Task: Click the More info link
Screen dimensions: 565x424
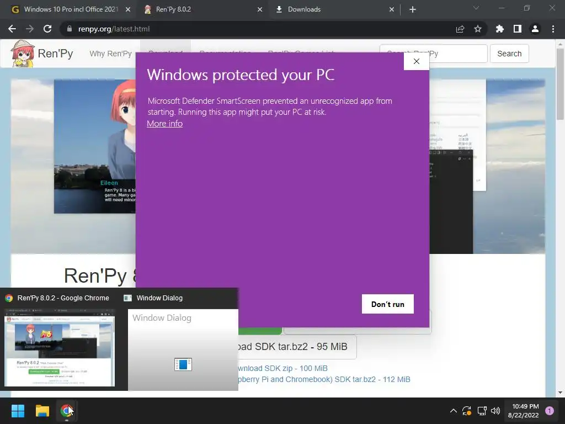Action: coord(164,124)
